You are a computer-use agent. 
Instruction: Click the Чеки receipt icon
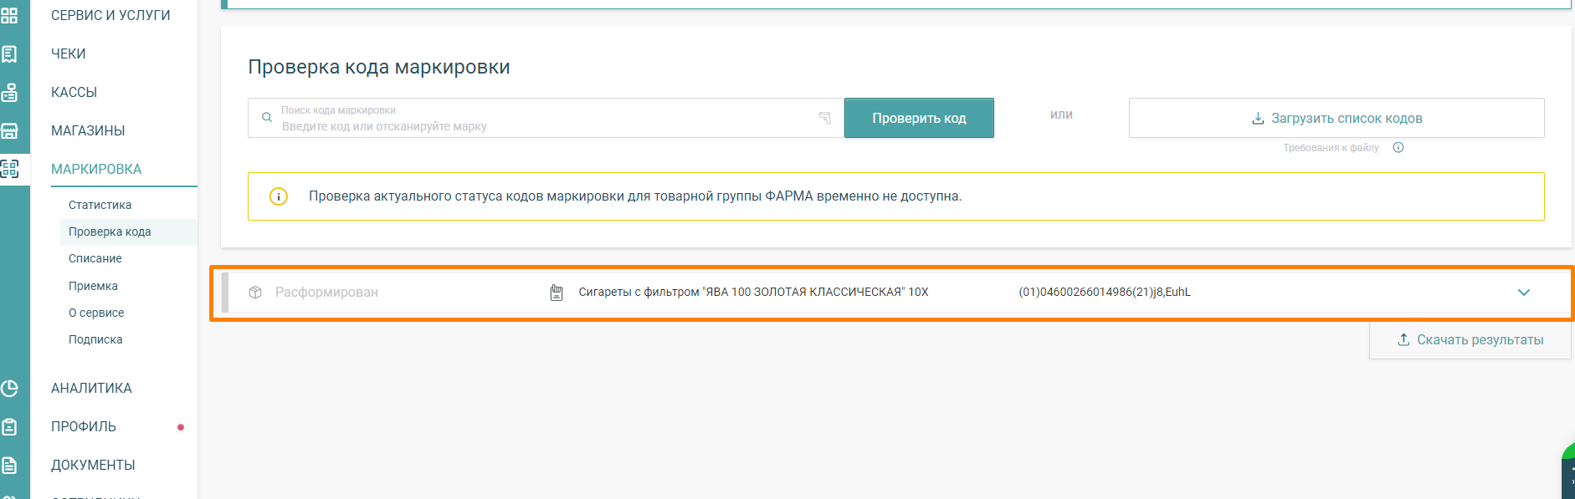(x=9, y=53)
